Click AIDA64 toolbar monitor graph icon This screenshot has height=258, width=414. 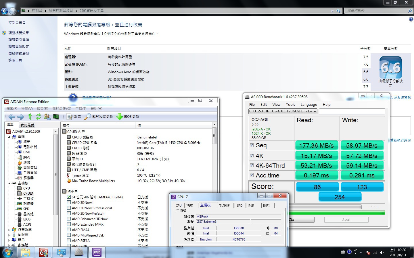[56, 117]
